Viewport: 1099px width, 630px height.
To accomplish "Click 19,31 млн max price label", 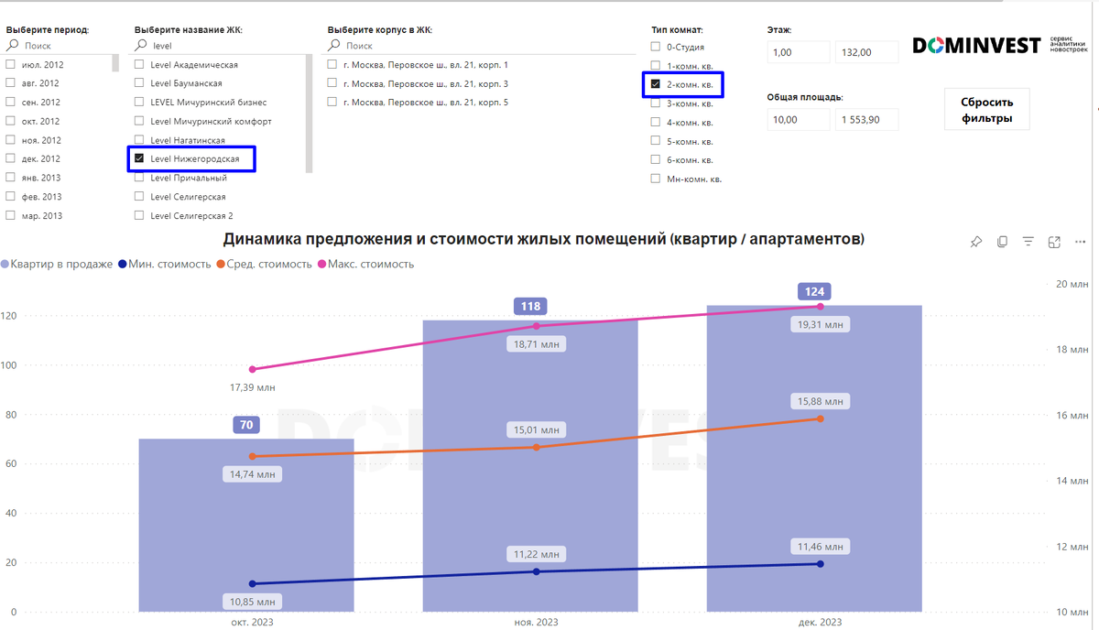I will [822, 324].
